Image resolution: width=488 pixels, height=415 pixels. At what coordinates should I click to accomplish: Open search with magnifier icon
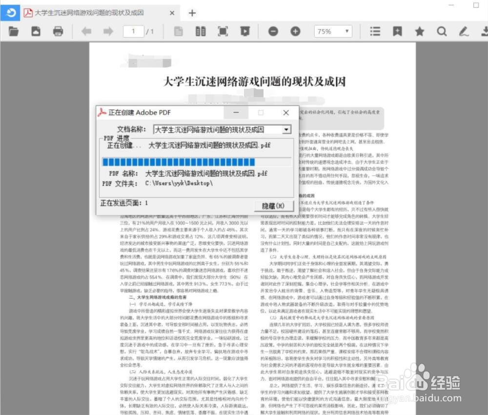pyautogui.click(x=442, y=31)
